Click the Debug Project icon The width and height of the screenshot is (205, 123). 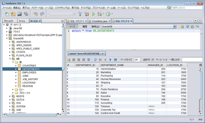click(x=100, y=14)
